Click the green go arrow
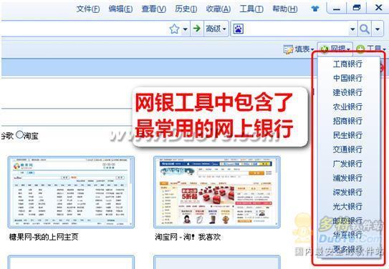The width and height of the screenshot is (389, 269). pyautogui.click(x=197, y=29)
